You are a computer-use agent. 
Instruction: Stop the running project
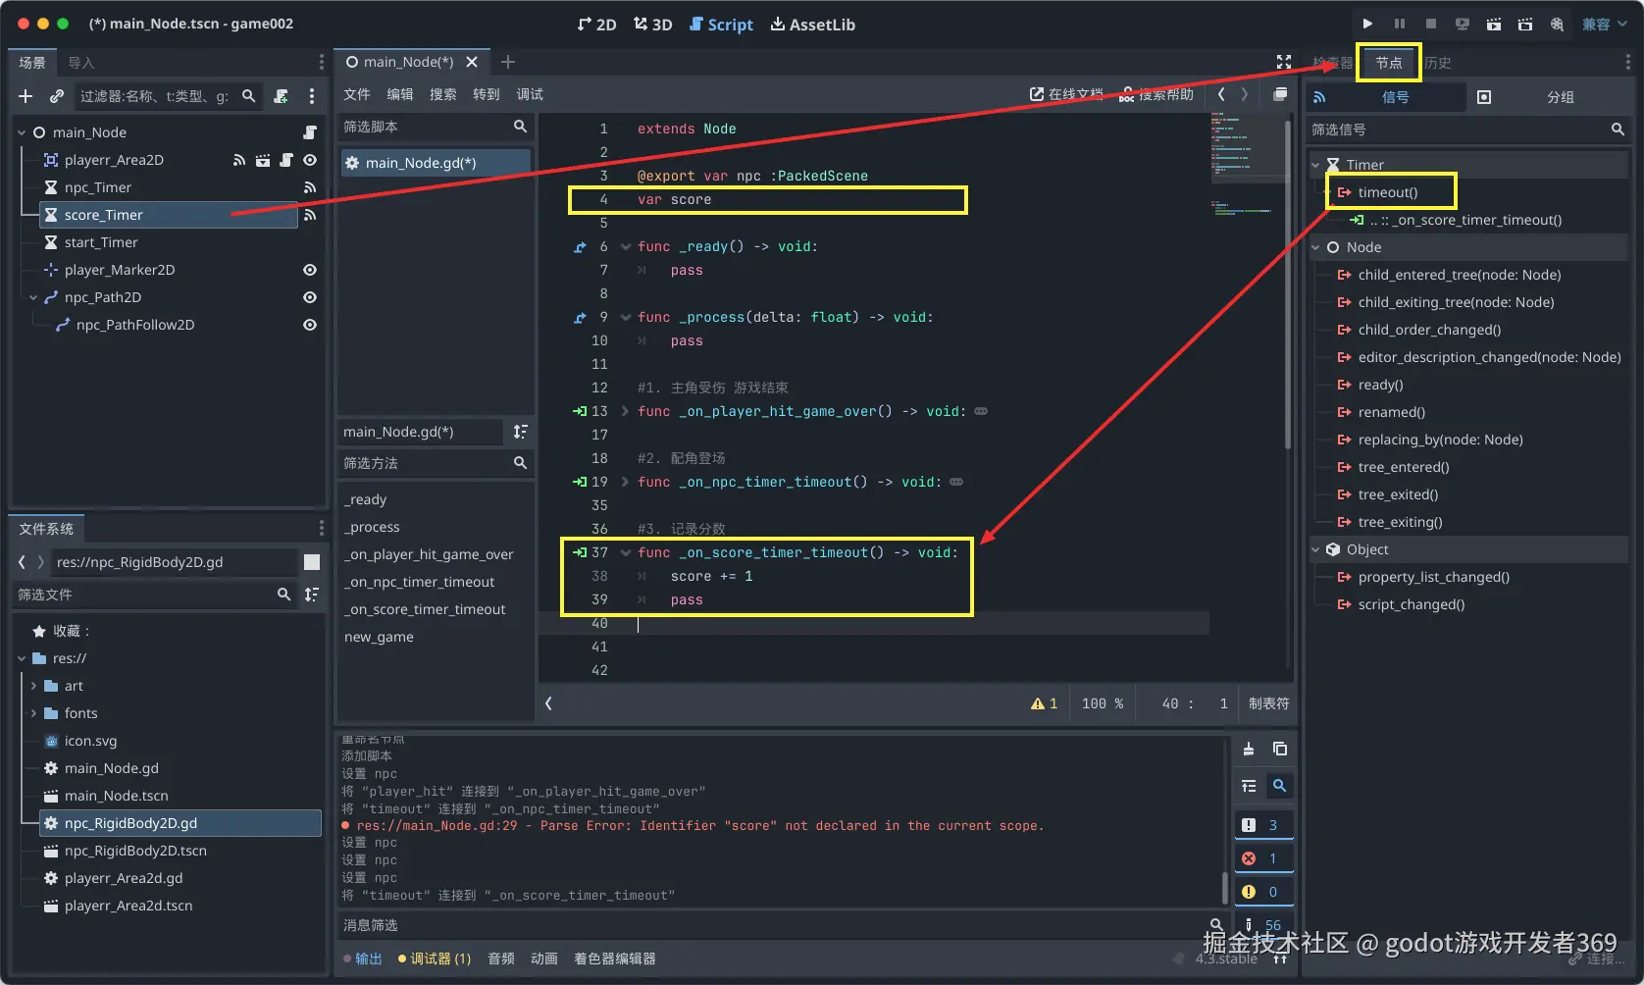coord(1431,24)
